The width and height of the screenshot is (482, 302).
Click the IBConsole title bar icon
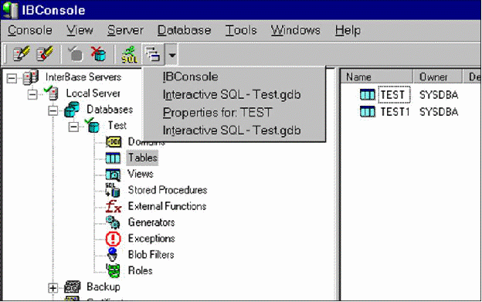pos(11,10)
